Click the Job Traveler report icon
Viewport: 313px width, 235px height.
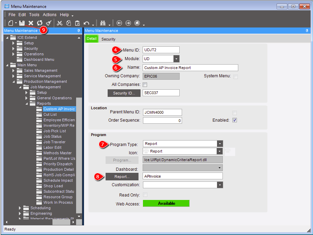[39, 142]
